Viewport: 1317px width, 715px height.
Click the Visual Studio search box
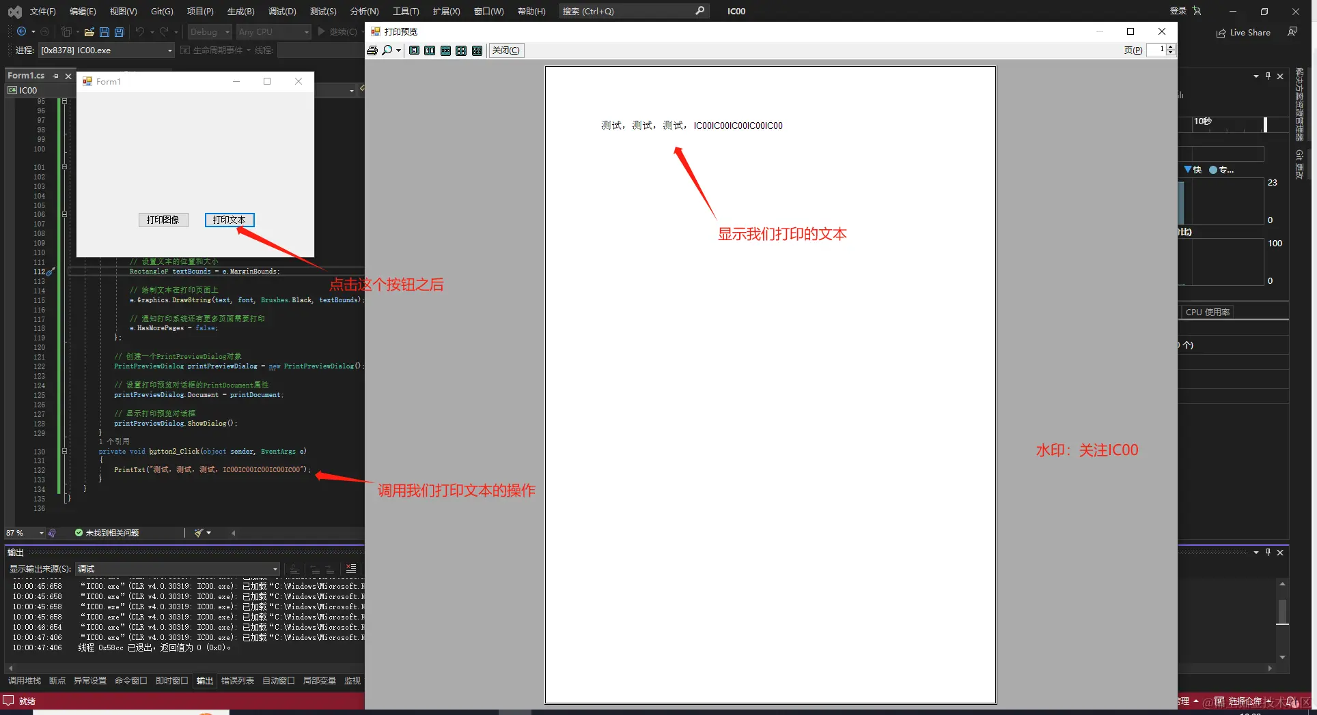click(x=633, y=12)
